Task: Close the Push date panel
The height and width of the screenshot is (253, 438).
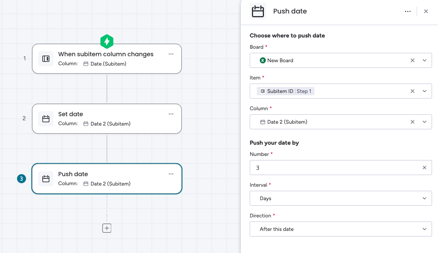Action: 426,11
